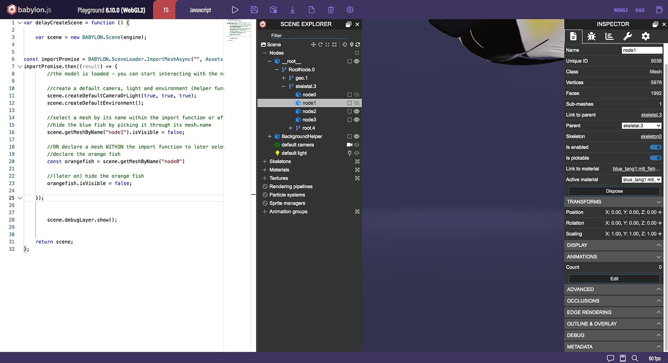Toggle the Is enabled switch for node1
668x363 pixels.
pyautogui.click(x=655, y=147)
